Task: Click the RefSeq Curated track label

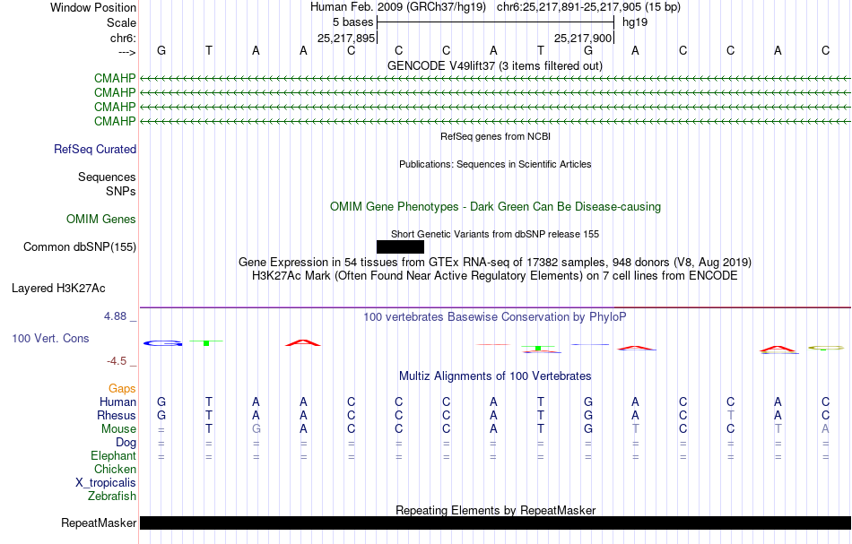Action: [x=95, y=149]
